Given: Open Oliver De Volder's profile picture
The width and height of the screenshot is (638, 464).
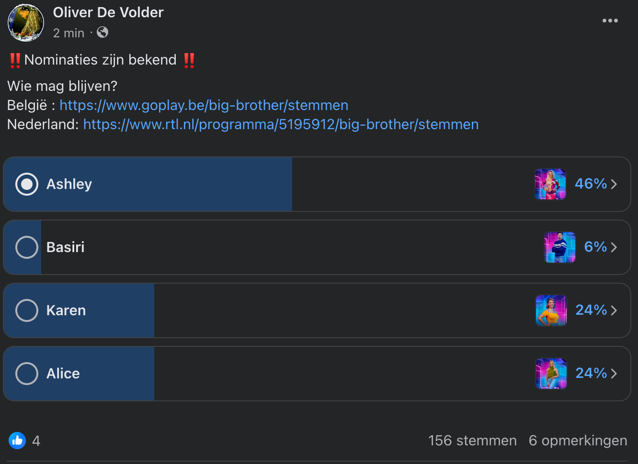Looking at the screenshot, I should point(26,22).
